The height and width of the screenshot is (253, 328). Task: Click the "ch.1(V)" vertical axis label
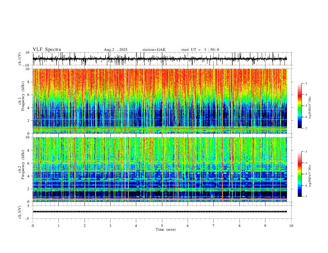click(x=20, y=59)
